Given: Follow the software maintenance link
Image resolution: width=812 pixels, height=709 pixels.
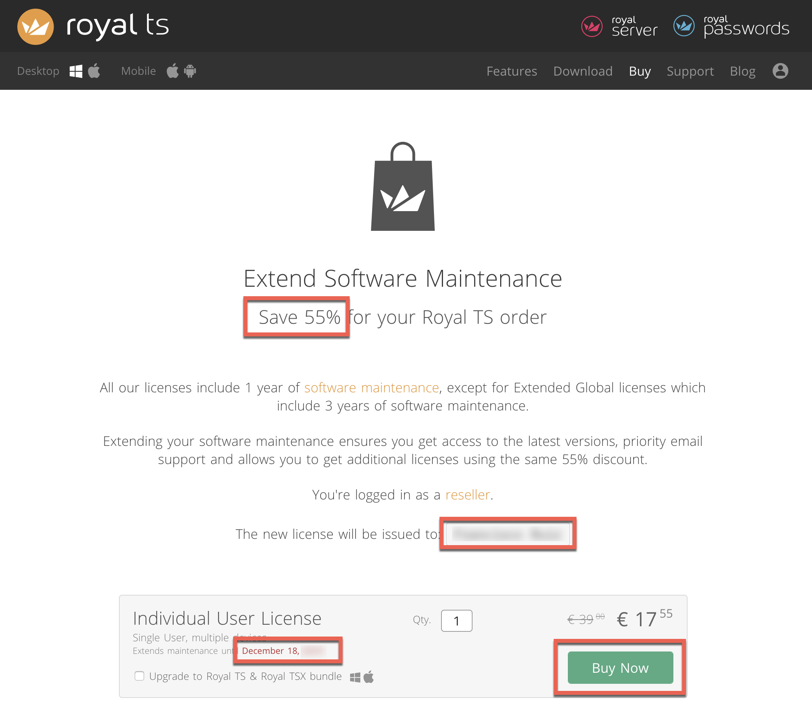Looking at the screenshot, I should click(x=371, y=388).
